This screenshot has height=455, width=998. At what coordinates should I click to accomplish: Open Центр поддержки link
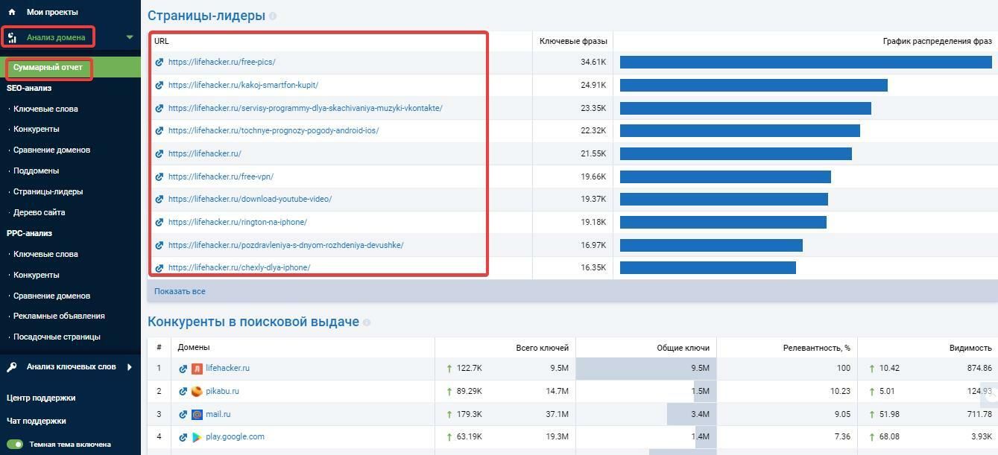pos(41,398)
